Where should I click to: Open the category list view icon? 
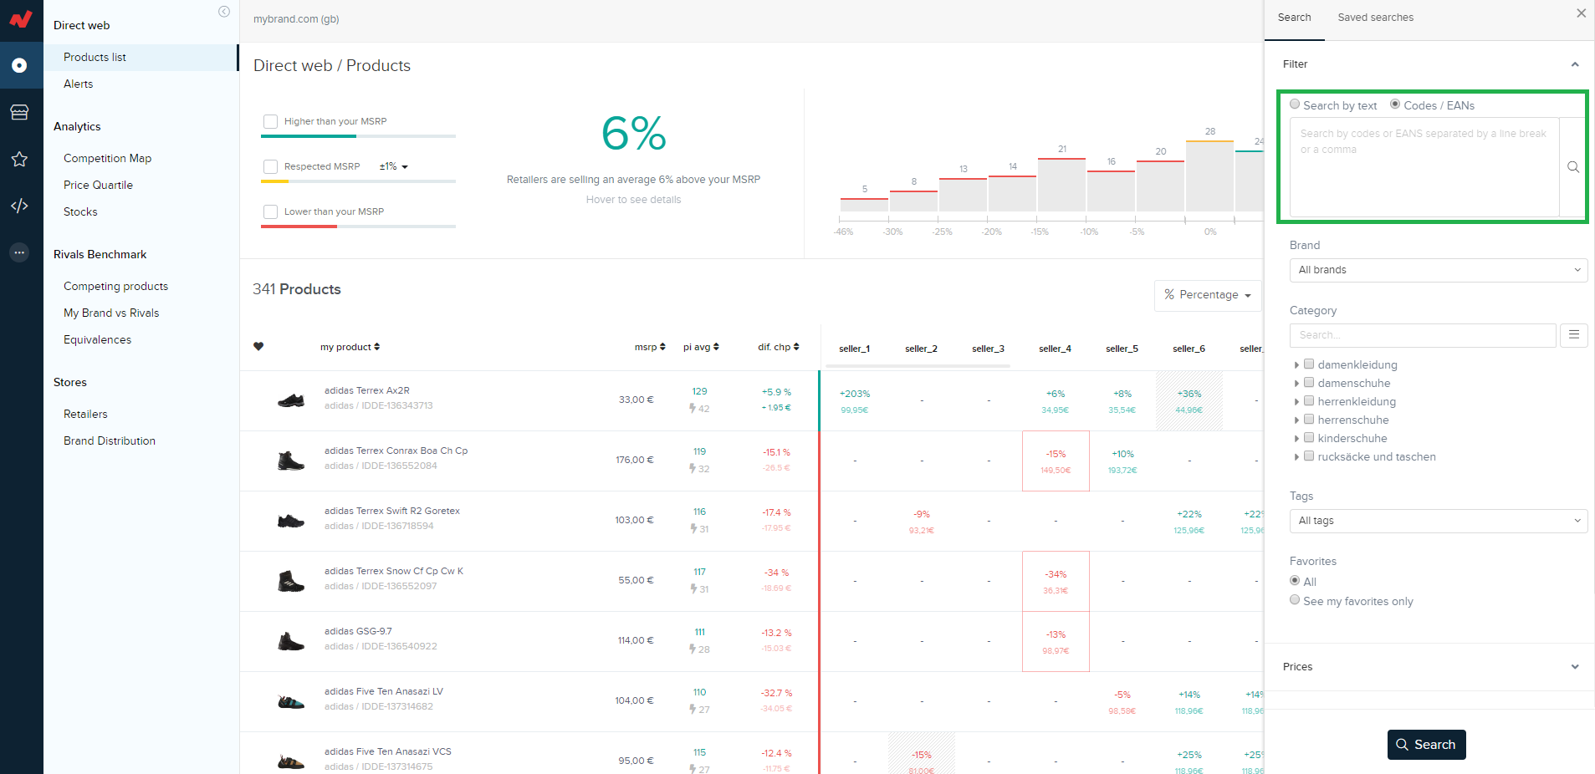pyautogui.click(x=1574, y=335)
